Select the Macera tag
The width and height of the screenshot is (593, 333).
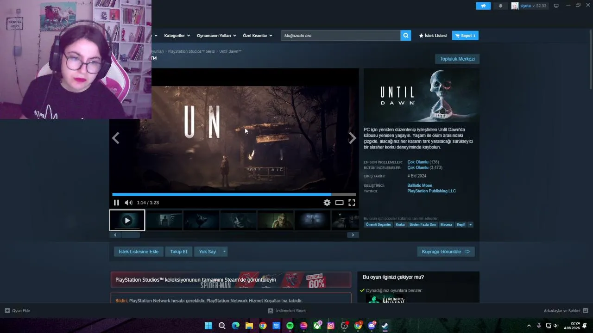446,225
